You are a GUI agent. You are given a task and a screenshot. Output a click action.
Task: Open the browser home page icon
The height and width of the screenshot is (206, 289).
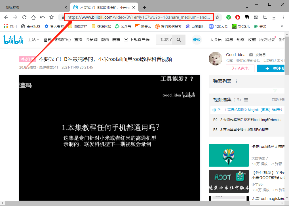click(33, 17)
